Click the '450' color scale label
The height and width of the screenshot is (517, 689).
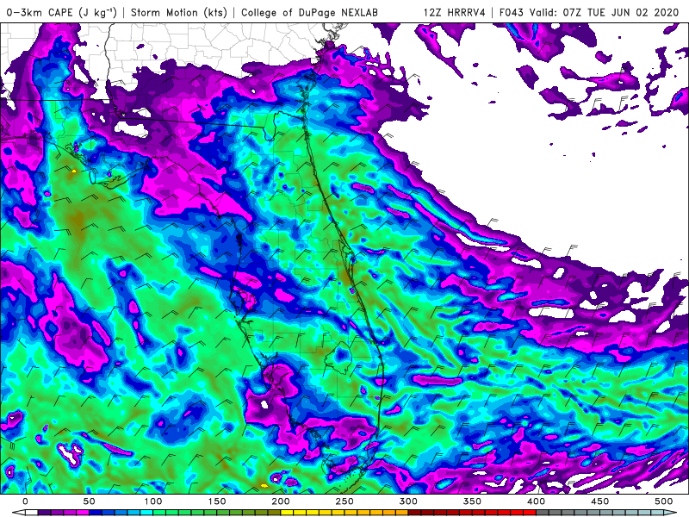pos(599,501)
